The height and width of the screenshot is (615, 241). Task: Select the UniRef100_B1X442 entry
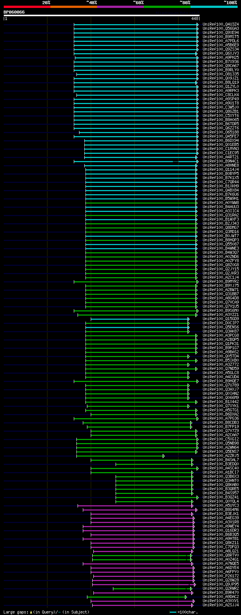[221, 402]
